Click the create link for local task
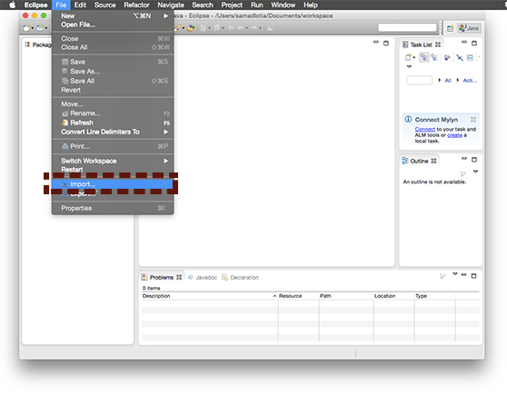The width and height of the screenshot is (507, 394). tap(454, 135)
